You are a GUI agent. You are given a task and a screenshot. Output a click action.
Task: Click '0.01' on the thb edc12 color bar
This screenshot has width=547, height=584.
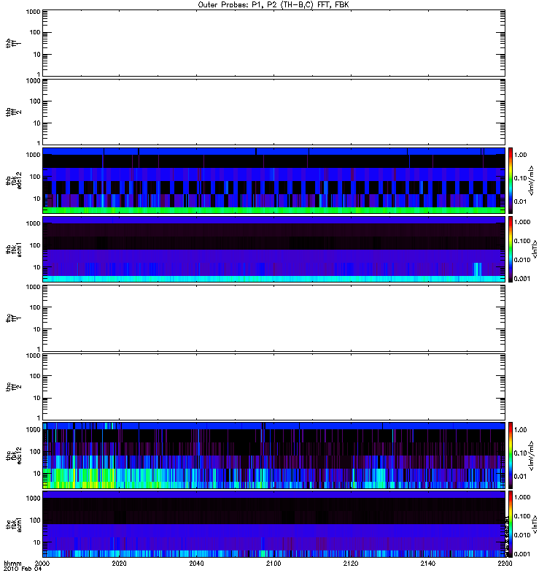coord(521,201)
